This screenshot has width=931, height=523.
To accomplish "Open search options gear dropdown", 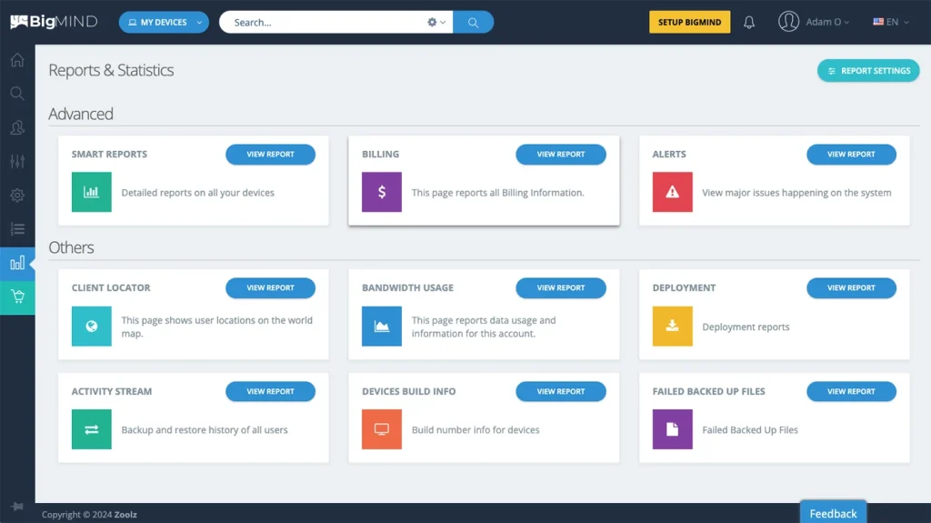I will 436,22.
